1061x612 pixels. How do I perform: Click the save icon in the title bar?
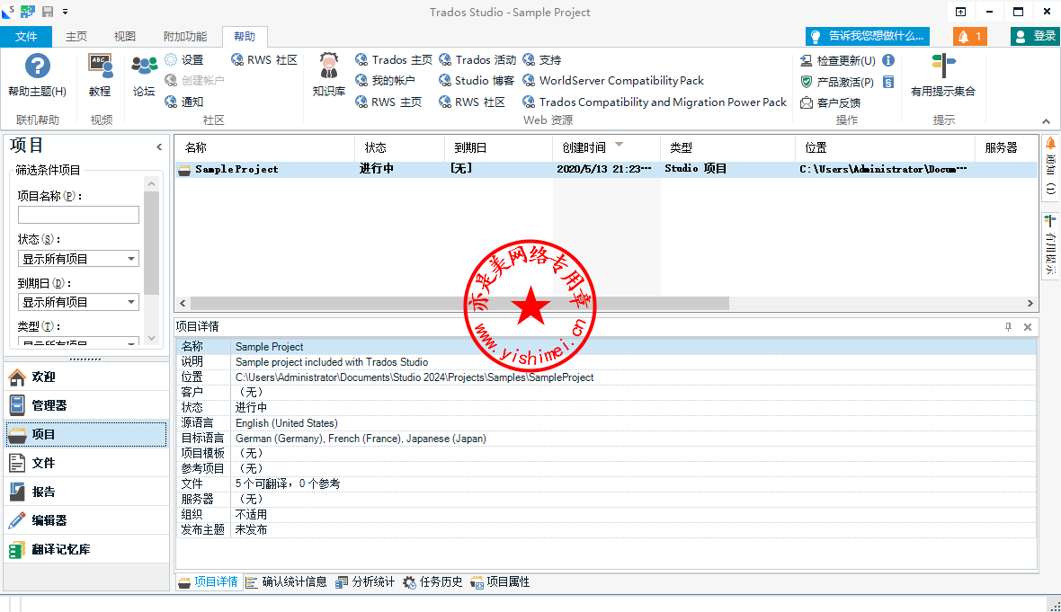coord(48,12)
